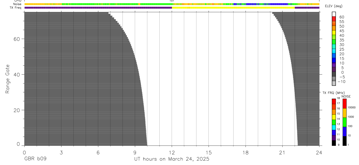Click the x-axis tick label '12'
This screenshot has height=165, width=359.
click(172, 152)
